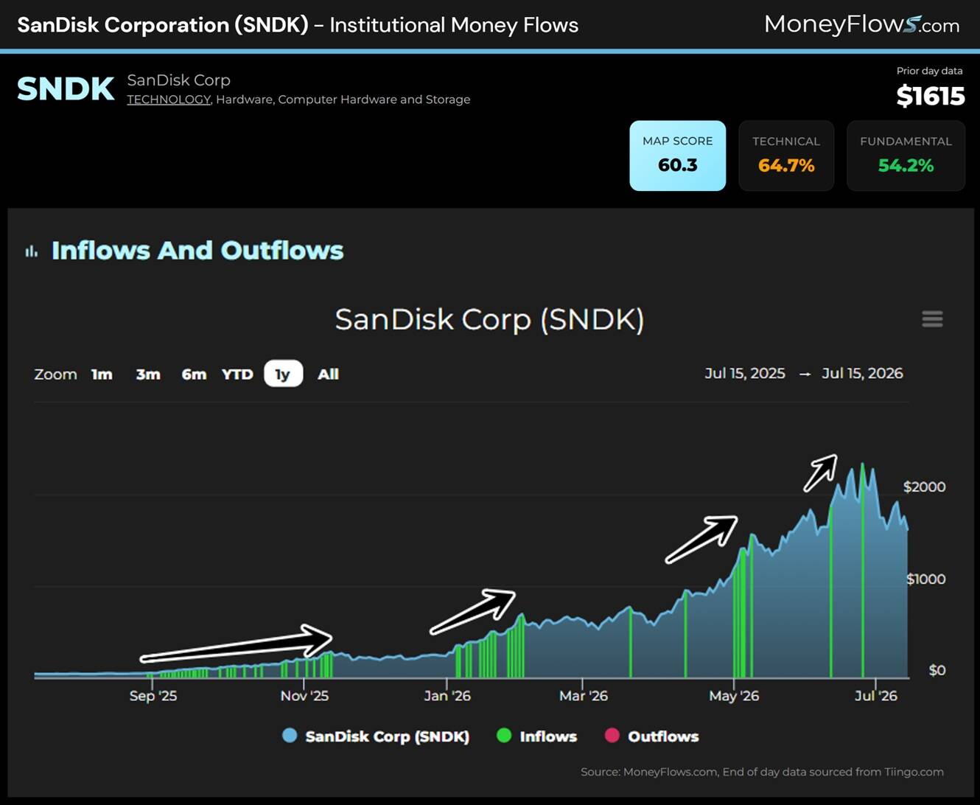
Task: Click the $0 y-axis label
Action: click(x=937, y=670)
